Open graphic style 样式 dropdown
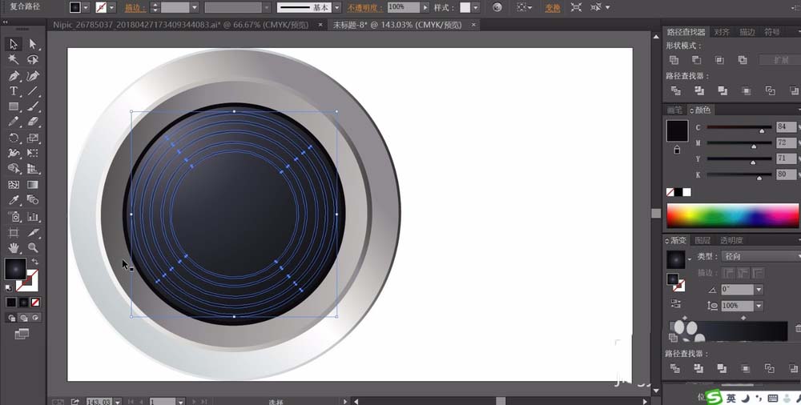 476,8
